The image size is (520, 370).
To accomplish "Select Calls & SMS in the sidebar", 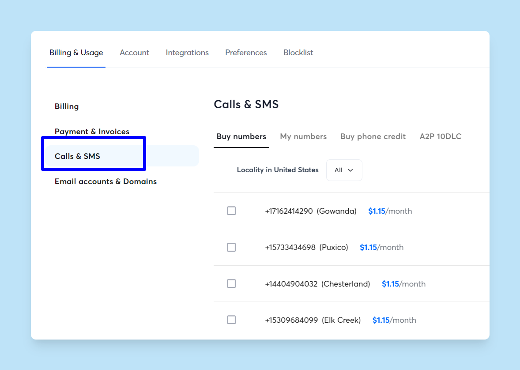I will tap(77, 156).
